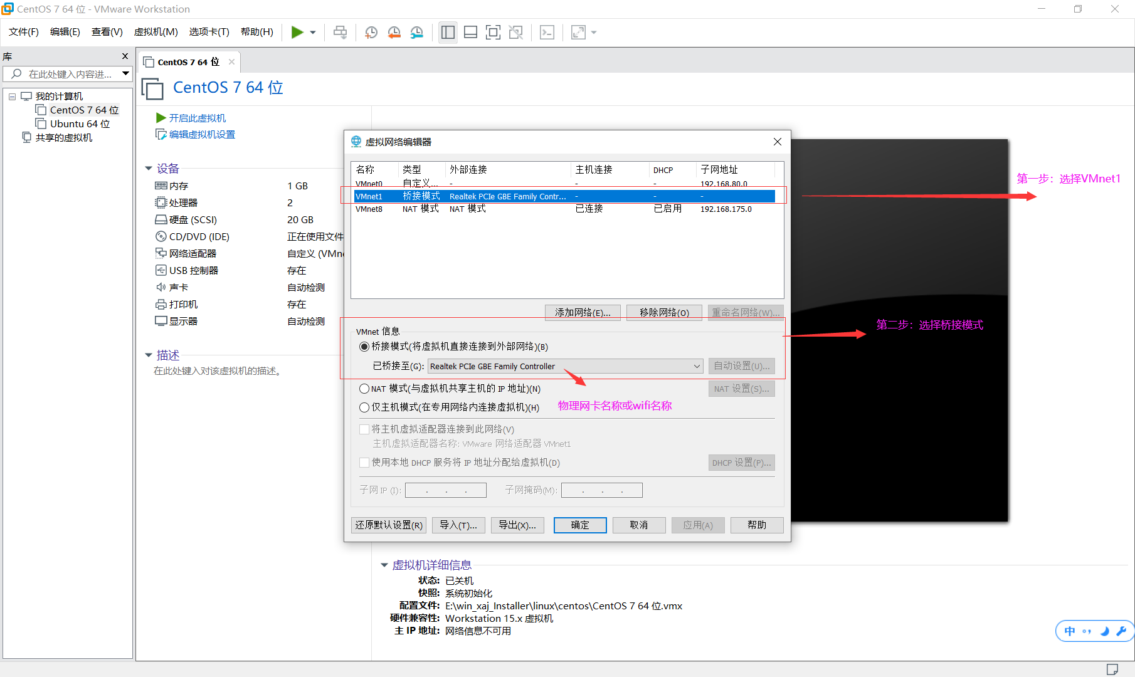Close the CentOS 7 64 位 tab
Viewport: 1135px width, 677px height.
[231, 61]
